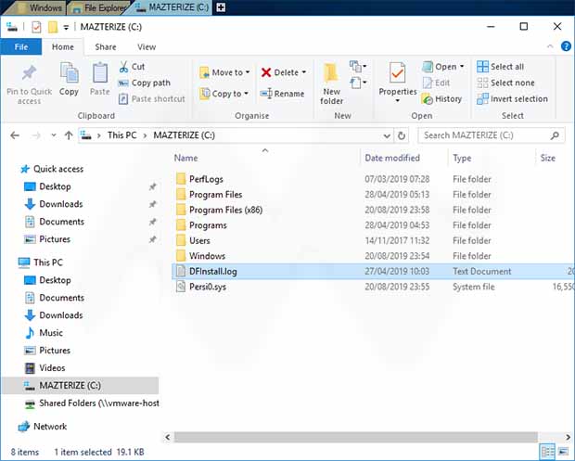Screen dimensions: 575x461
Task: Create a New folder
Action: pyautogui.click(x=331, y=83)
